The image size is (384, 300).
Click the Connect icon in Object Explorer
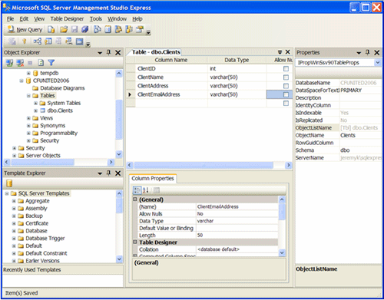pos(9,63)
